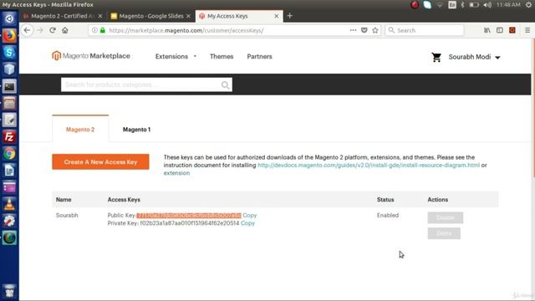Image resolution: width=535 pixels, height=301 pixels.
Task: Click the Disable button for Sourabh key
Action: 446,217
